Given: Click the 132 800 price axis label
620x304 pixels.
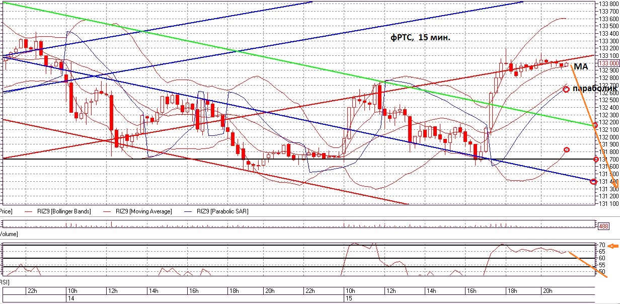Looking at the screenshot, I should tap(608, 78).
